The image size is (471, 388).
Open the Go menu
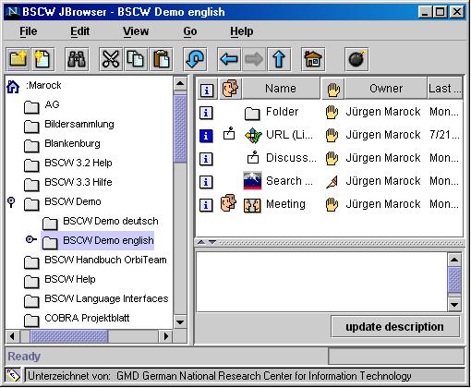(190, 31)
